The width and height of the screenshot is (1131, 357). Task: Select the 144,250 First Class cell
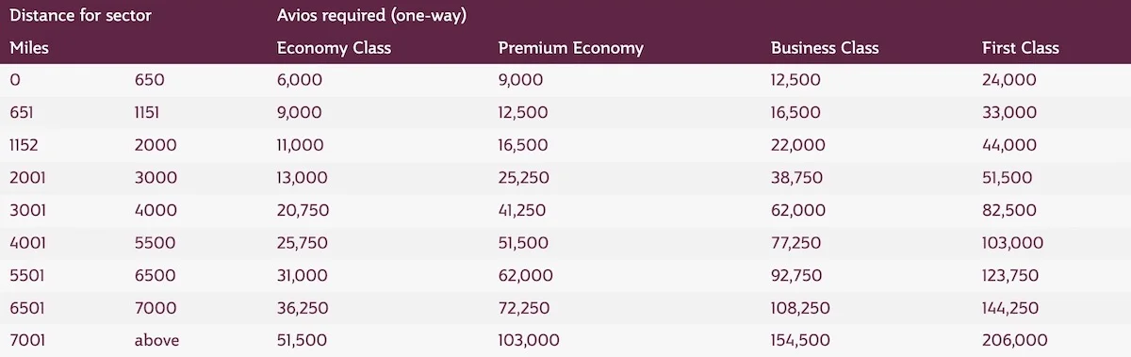click(x=1010, y=308)
